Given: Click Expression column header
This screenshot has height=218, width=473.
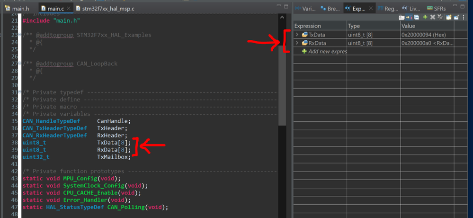Looking at the screenshot, I should point(320,26).
